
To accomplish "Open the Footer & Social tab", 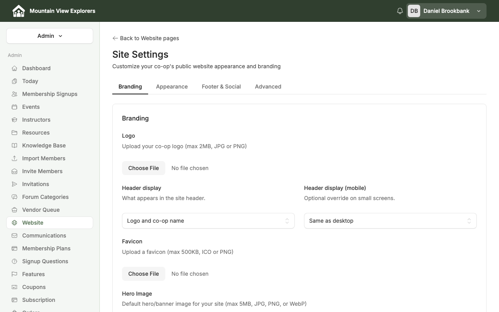I will coord(221,87).
